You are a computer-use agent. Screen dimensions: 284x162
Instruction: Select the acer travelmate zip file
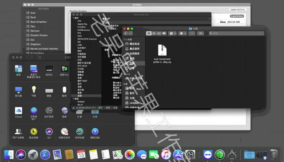162,54
